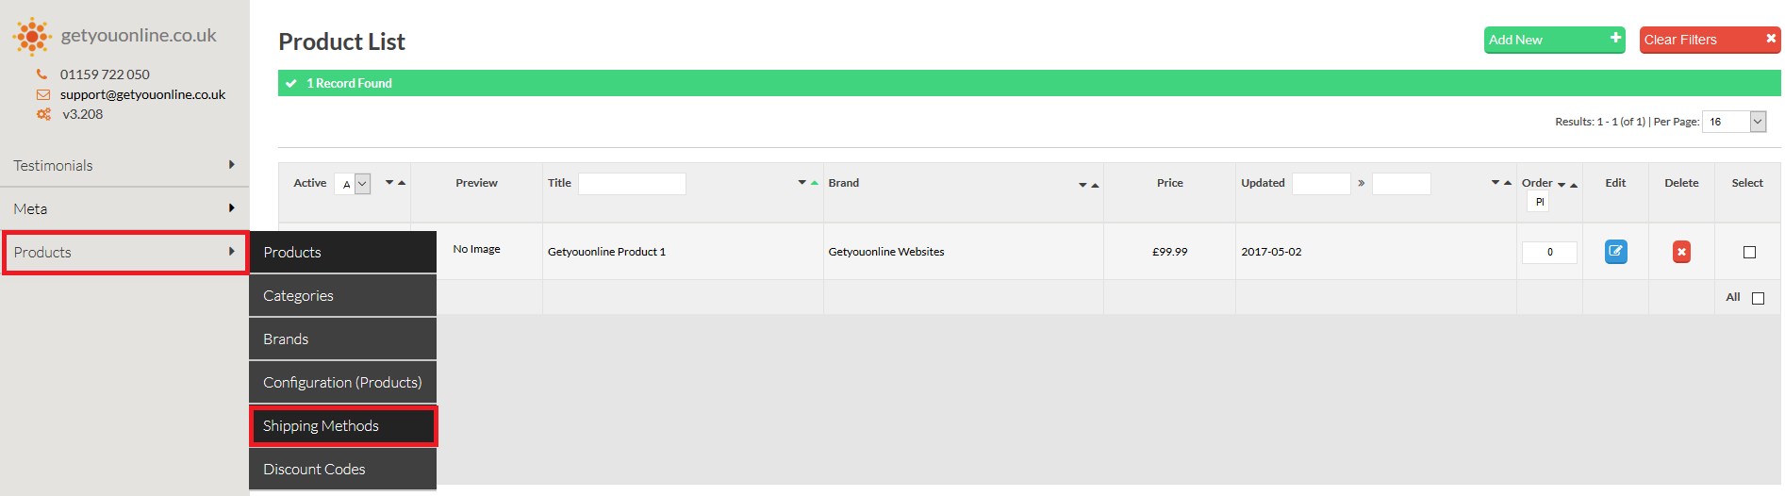Open Shipping Methods submenu item

(342, 425)
